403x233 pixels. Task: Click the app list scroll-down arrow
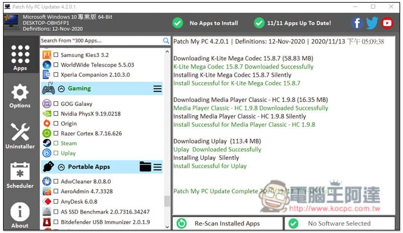(x=167, y=227)
